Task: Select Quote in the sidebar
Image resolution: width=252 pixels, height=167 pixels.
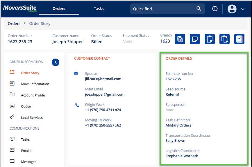Action: click(26, 106)
